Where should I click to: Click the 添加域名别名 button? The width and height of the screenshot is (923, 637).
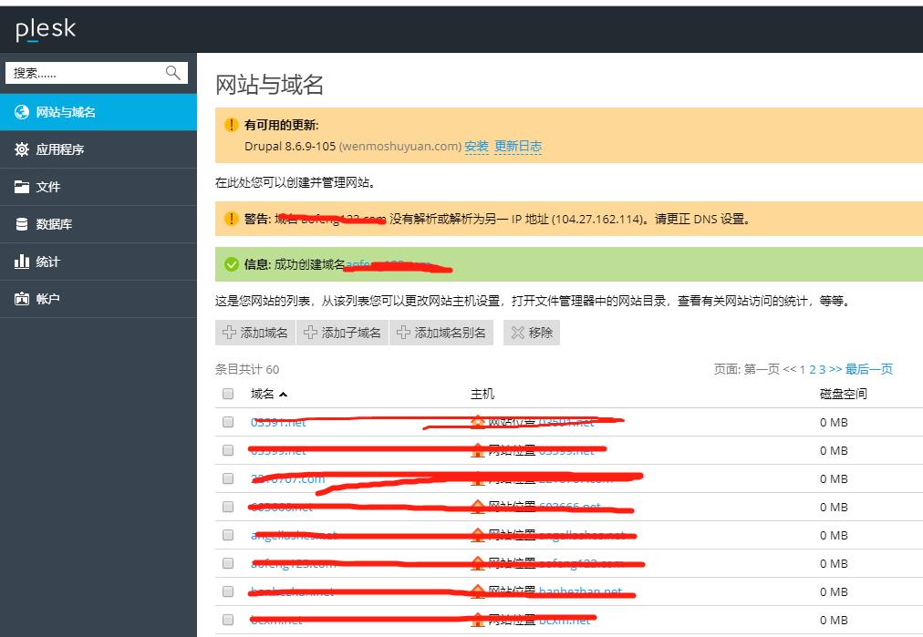tap(441, 333)
